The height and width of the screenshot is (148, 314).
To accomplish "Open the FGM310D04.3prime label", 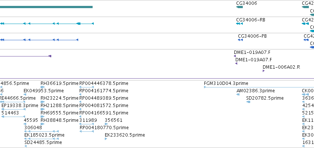I will tap(226, 83).
